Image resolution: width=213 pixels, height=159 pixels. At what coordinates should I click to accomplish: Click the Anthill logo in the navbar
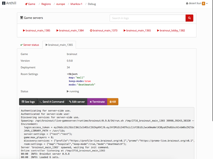(x=10, y=4)
